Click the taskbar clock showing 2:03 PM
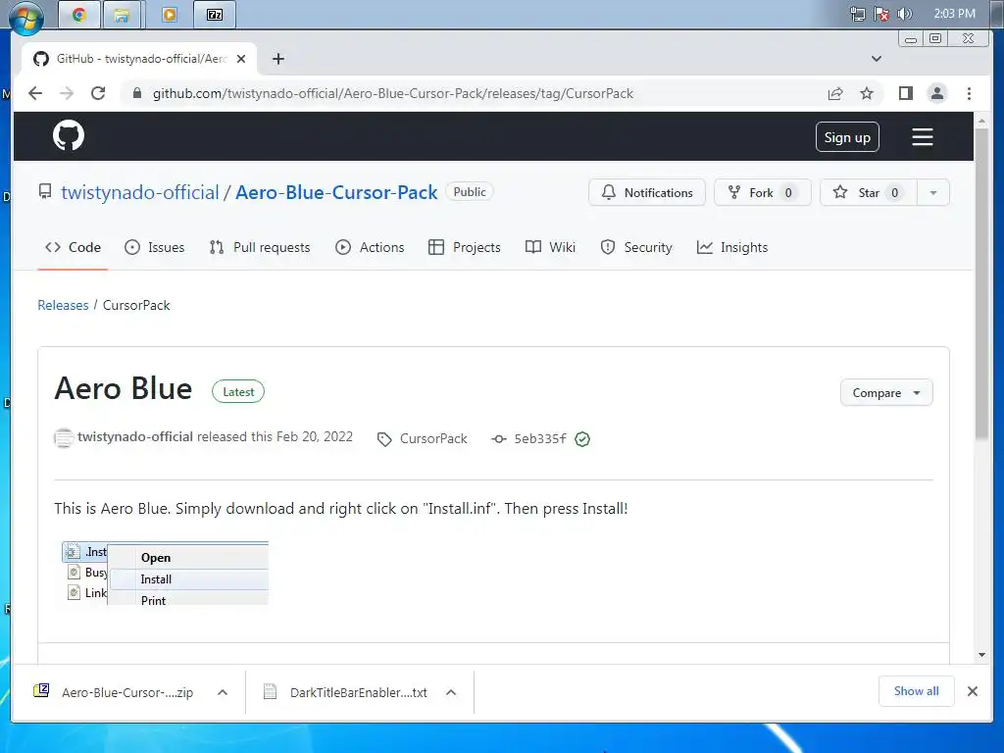This screenshot has height=753, width=1004. point(954,14)
